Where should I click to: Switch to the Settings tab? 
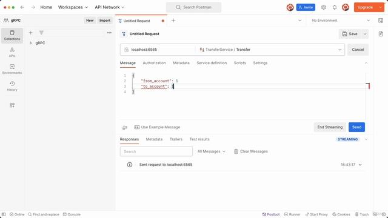click(x=260, y=63)
